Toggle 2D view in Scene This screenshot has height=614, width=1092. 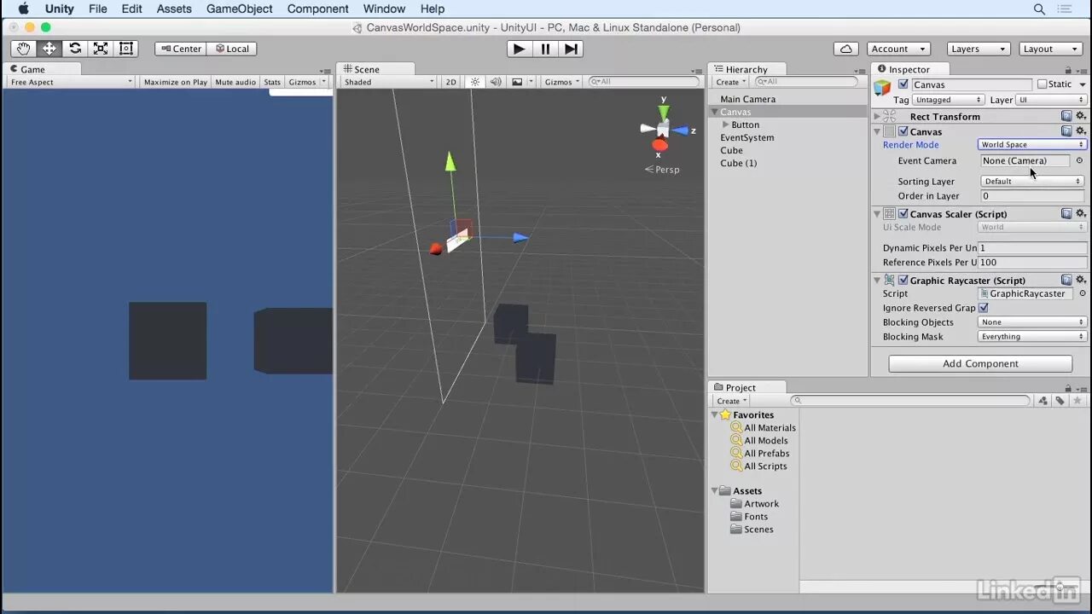[451, 82]
